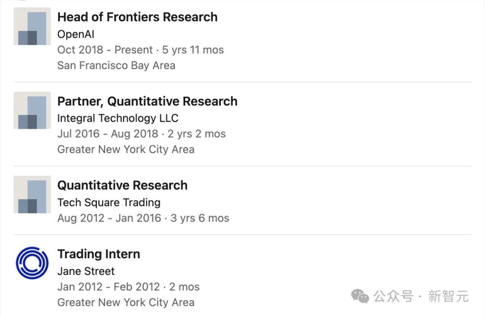485x316 pixels.
Task: Click the Quantitative Research job title
Action: point(122,185)
